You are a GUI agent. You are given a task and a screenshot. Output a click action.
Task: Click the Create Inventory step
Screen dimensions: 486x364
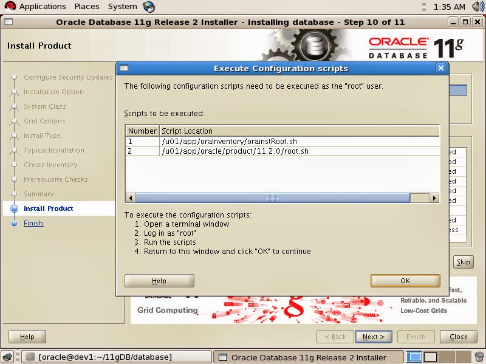(x=50, y=165)
